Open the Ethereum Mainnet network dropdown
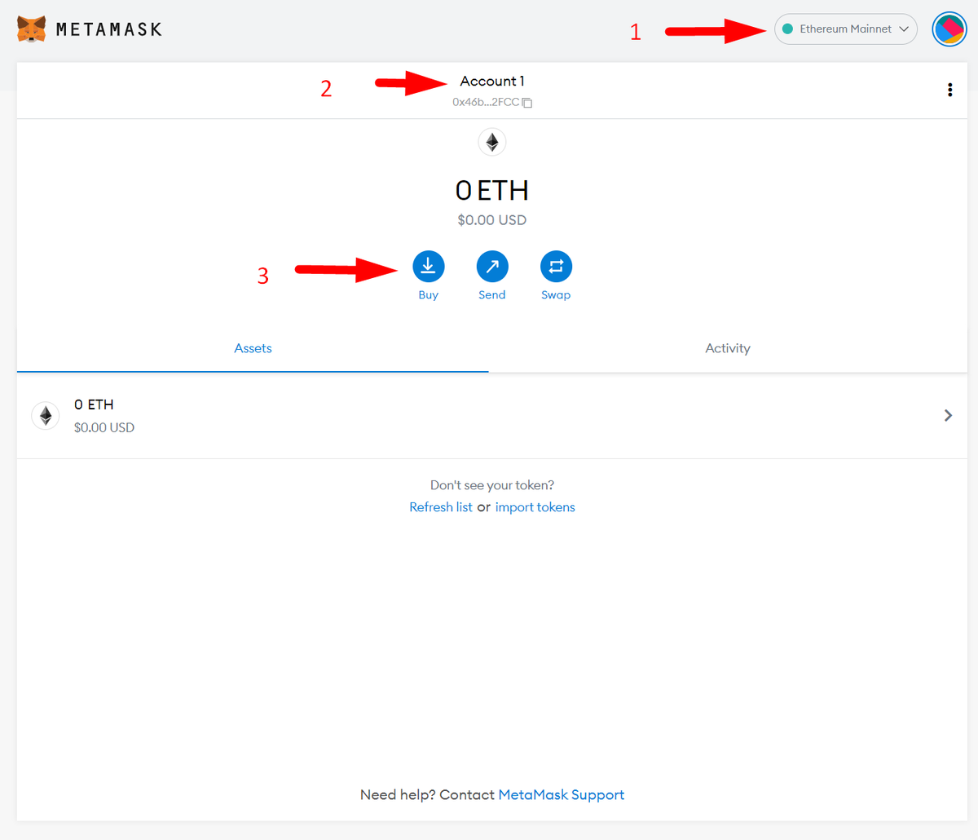978x840 pixels. coord(845,29)
